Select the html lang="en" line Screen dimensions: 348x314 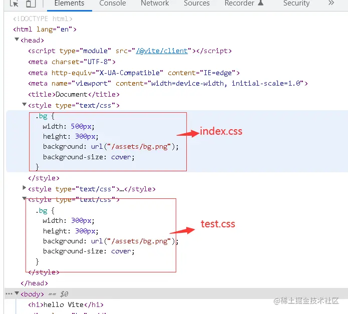click(x=45, y=29)
